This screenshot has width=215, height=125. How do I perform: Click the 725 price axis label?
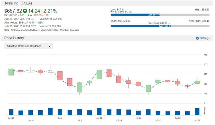[205, 55]
